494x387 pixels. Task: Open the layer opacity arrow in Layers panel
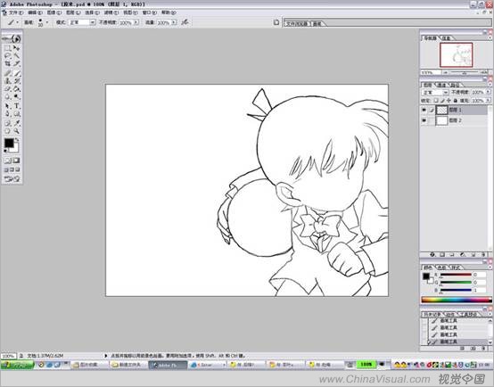point(488,92)
